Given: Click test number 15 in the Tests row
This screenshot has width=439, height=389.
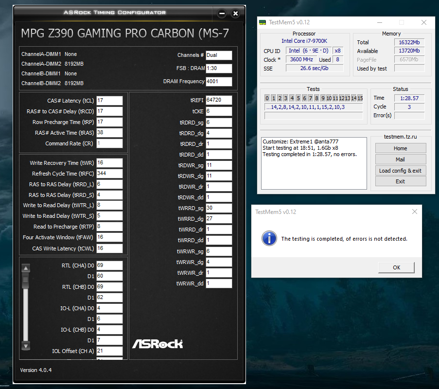Looking at the screenshot, I should (x=360, y=98).
